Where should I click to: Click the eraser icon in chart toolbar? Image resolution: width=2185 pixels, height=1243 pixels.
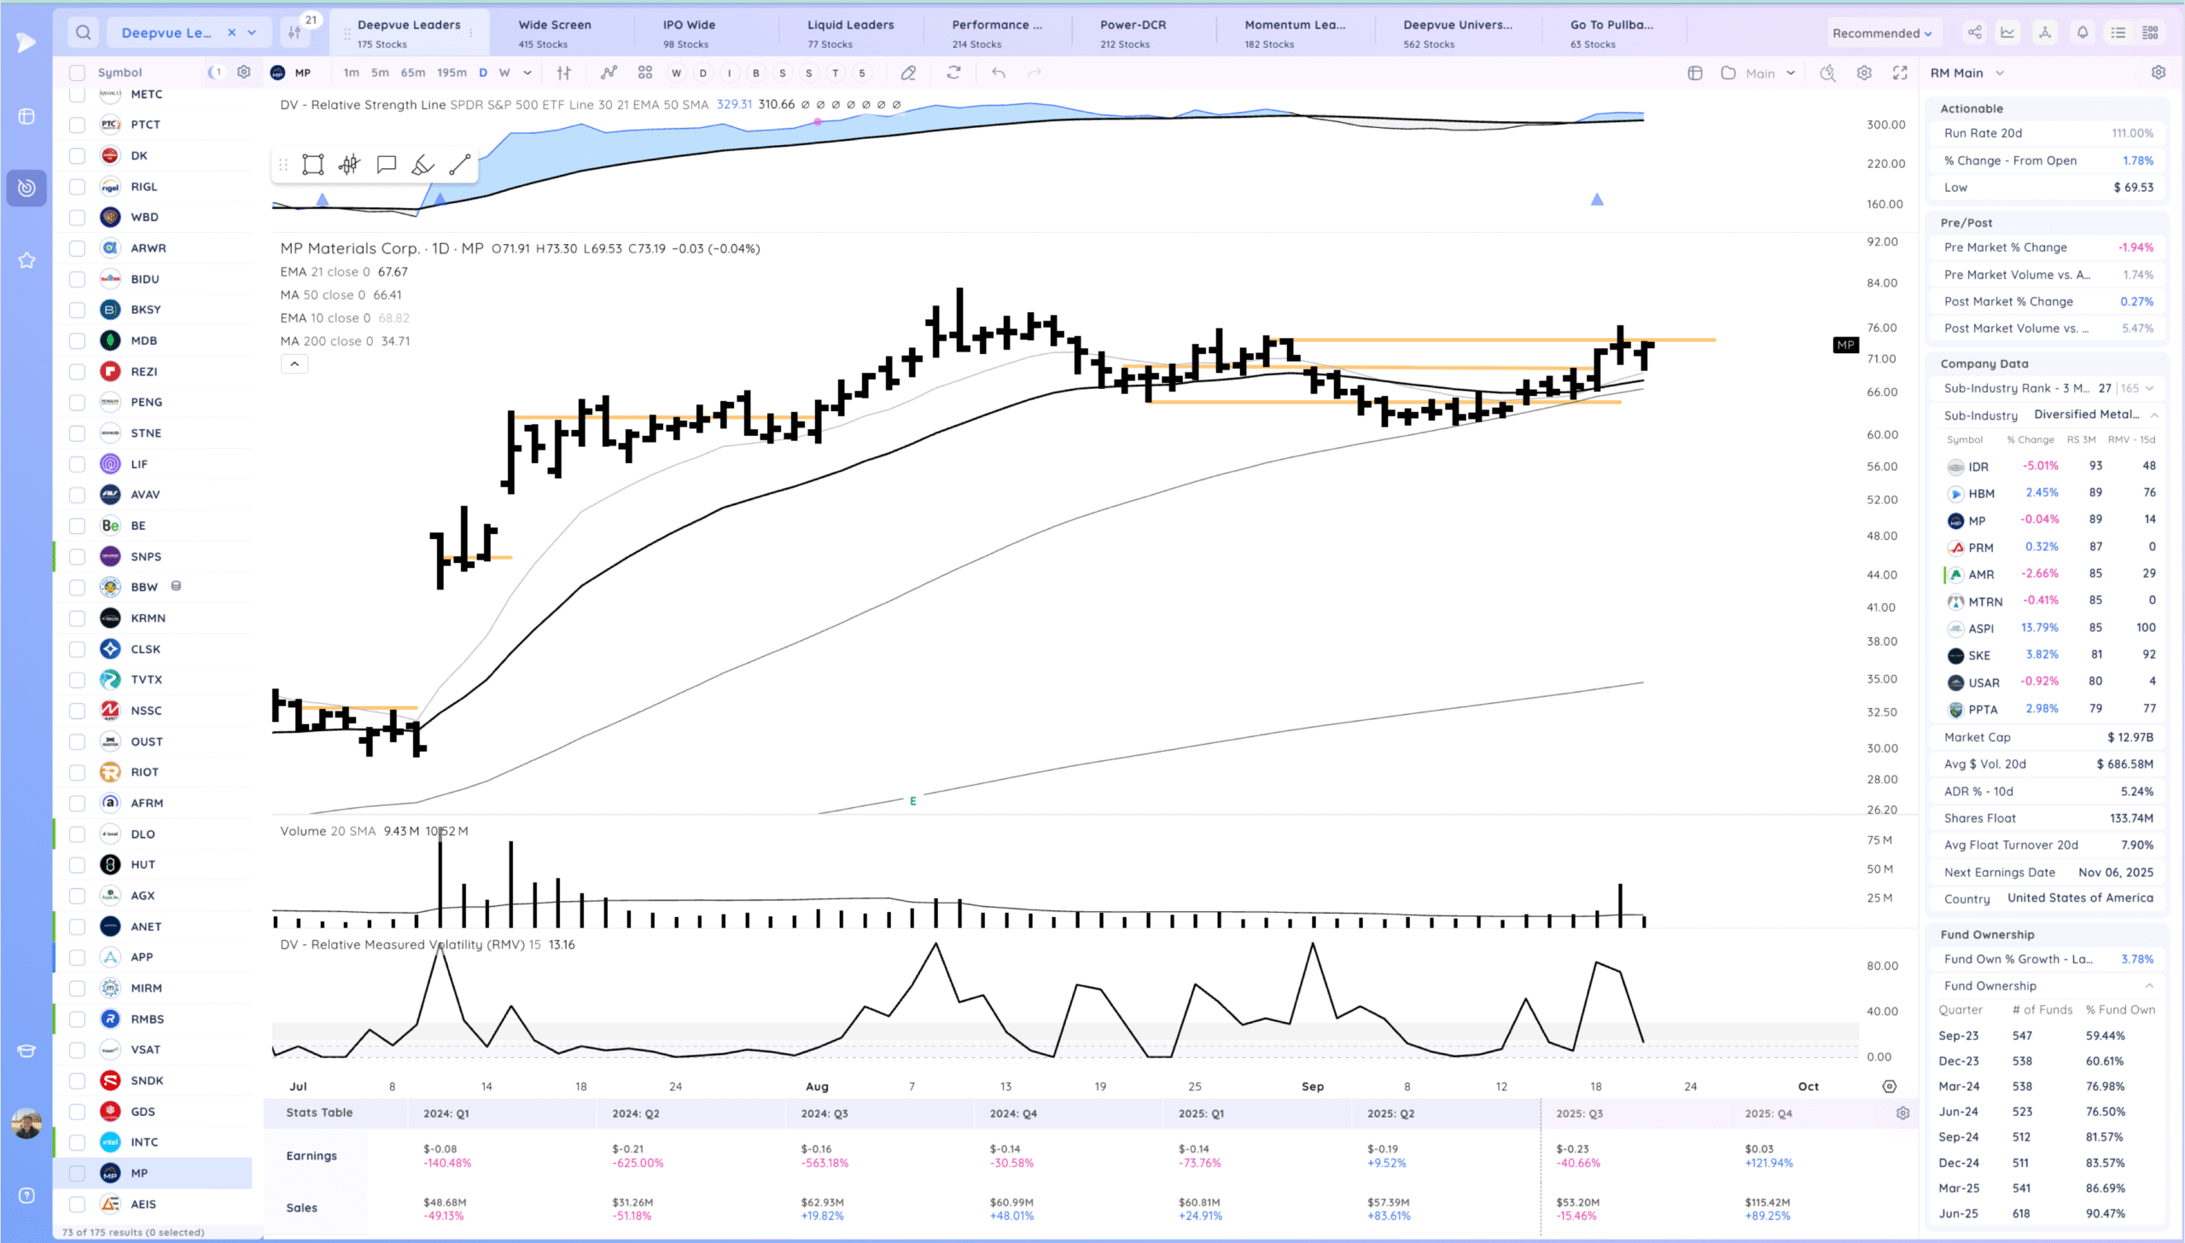click(908, 73)
